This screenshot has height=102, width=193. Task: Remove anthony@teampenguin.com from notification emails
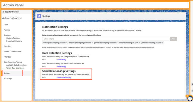[x=67, y=43]
